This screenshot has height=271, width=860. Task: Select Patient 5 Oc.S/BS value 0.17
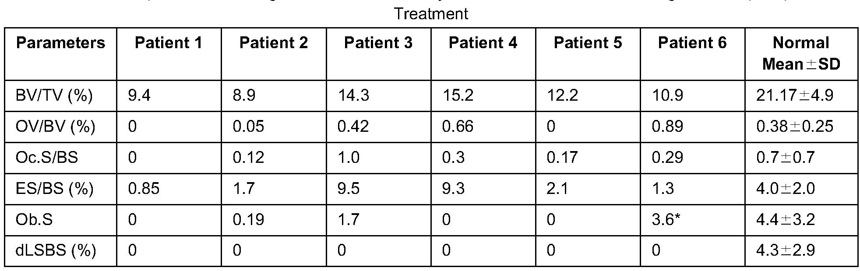(x=562, y=157)
